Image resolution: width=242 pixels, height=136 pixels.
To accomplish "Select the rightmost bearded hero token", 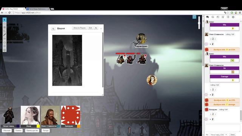I will tap(142, 59).
